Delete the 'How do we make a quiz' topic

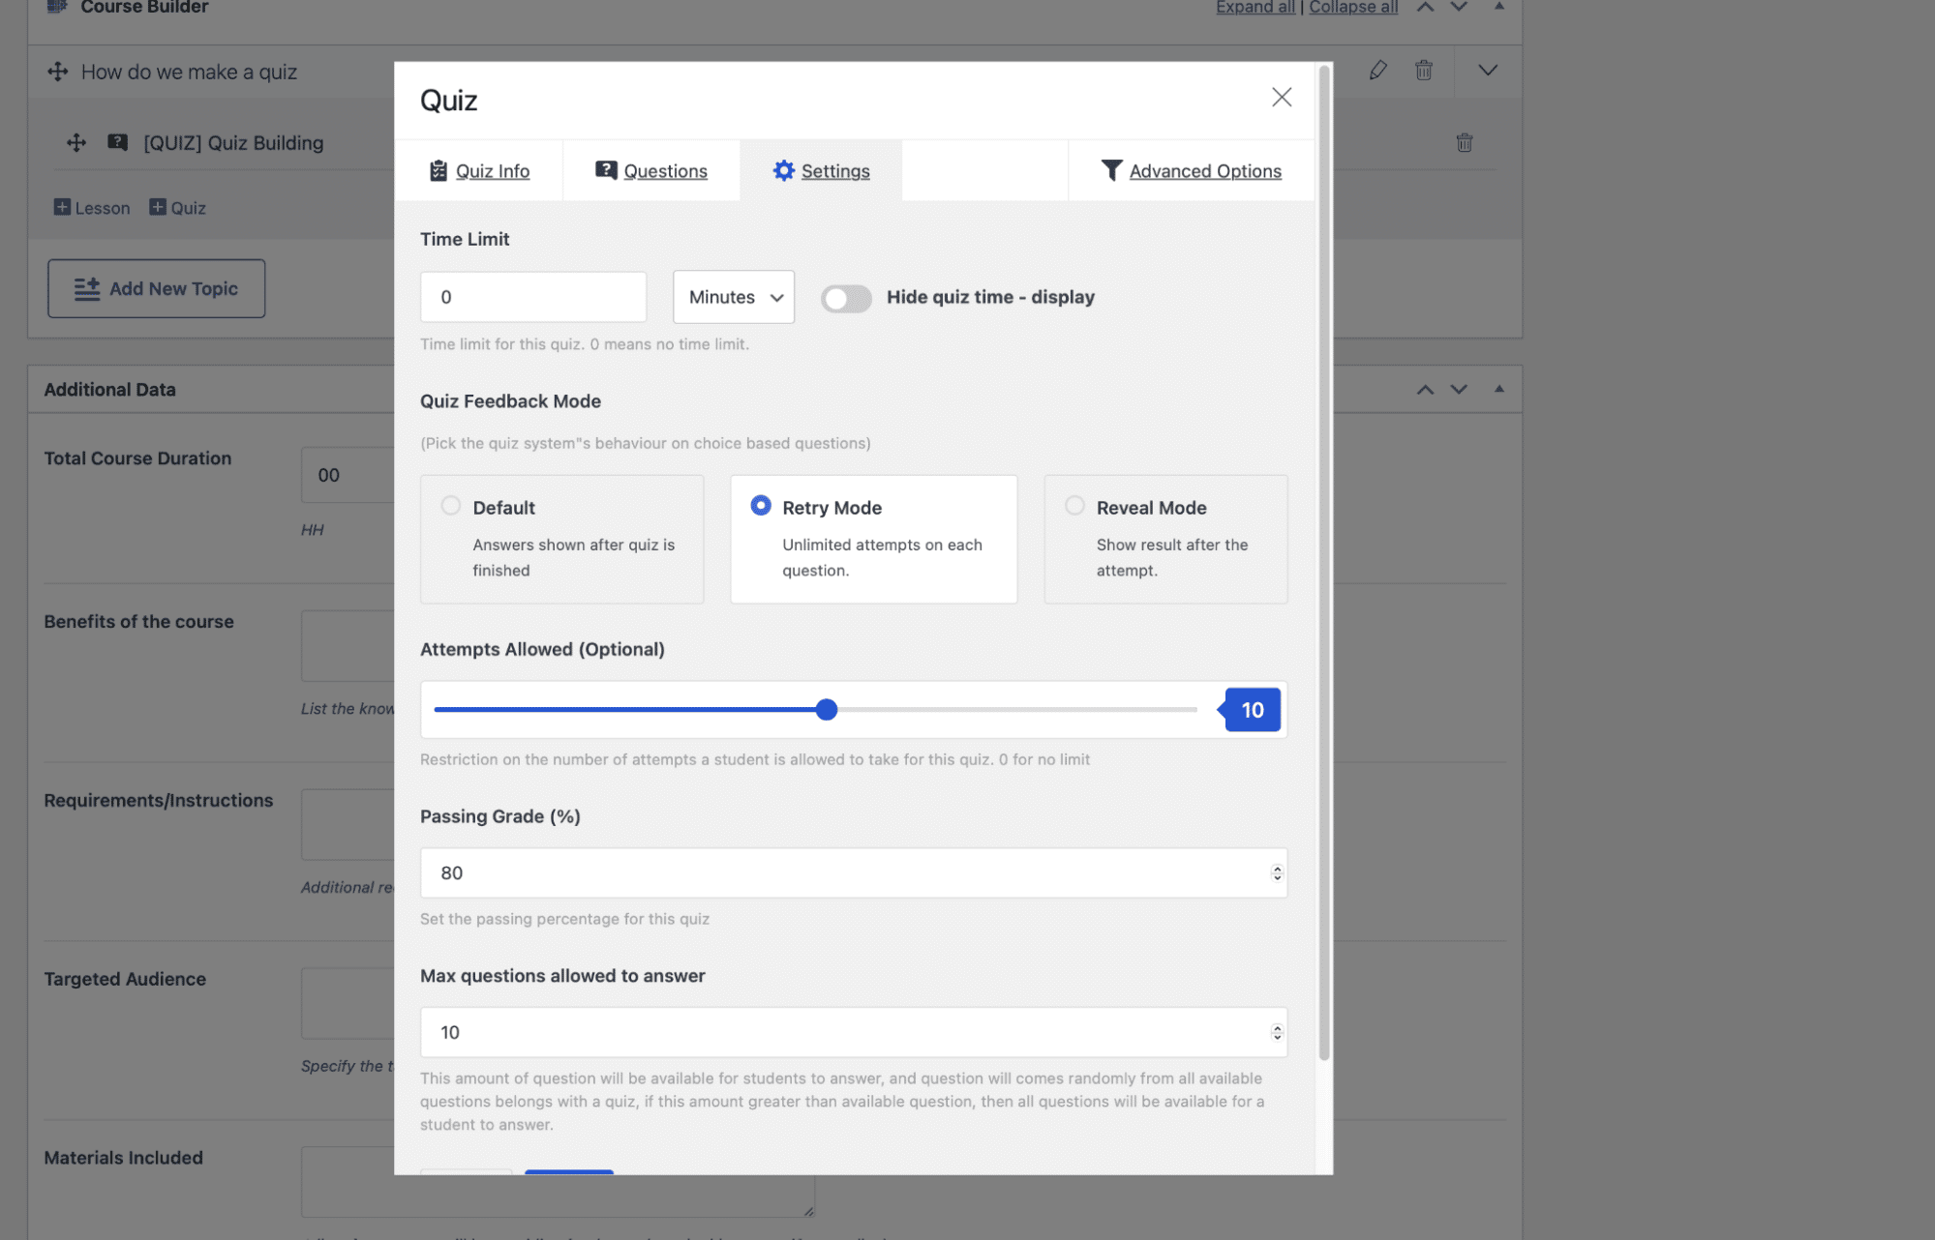pos(1423,71)
